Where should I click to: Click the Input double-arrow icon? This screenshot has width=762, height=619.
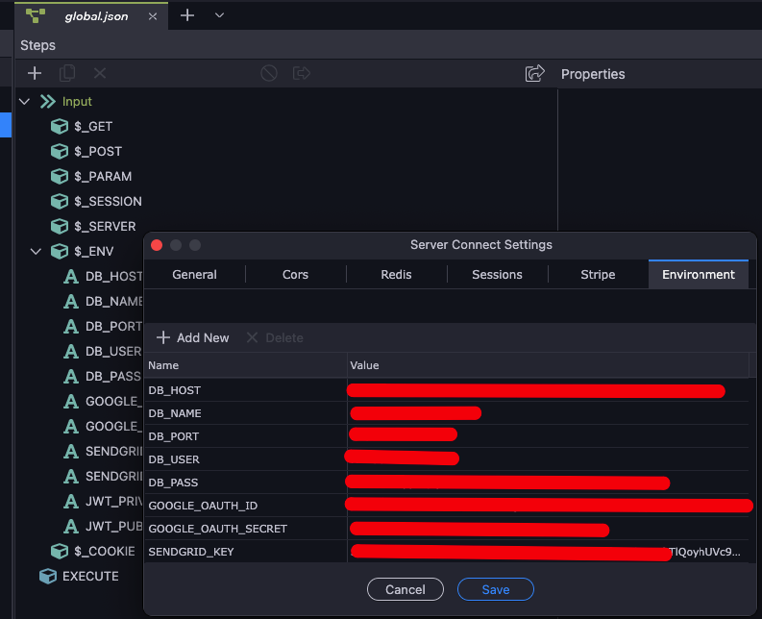[x=48, y=102]
